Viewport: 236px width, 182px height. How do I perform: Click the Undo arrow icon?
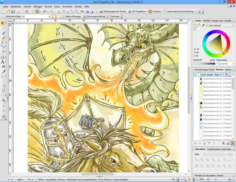click(45, 12)
